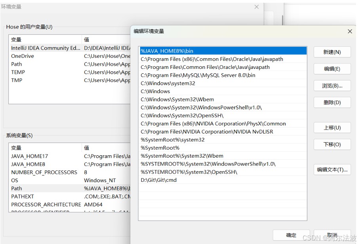Move entry down with 下移(O)

pos(332,145)
